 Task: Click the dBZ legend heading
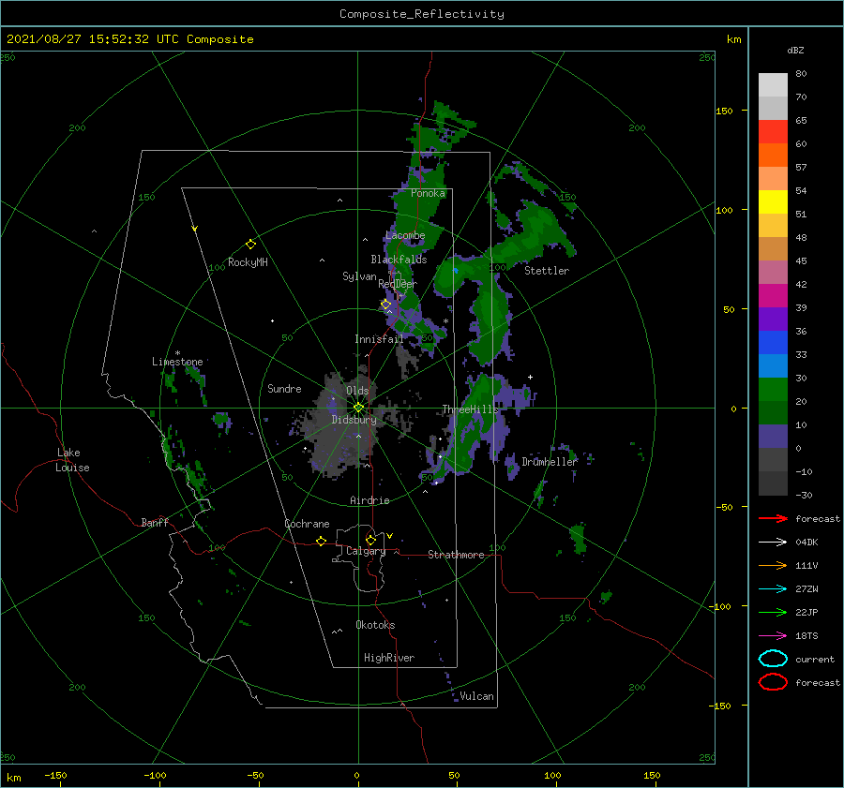click(795, 50)
